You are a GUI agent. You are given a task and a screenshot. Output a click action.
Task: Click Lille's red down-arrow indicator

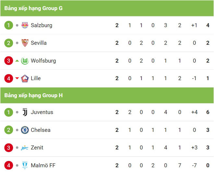[17, 78]
